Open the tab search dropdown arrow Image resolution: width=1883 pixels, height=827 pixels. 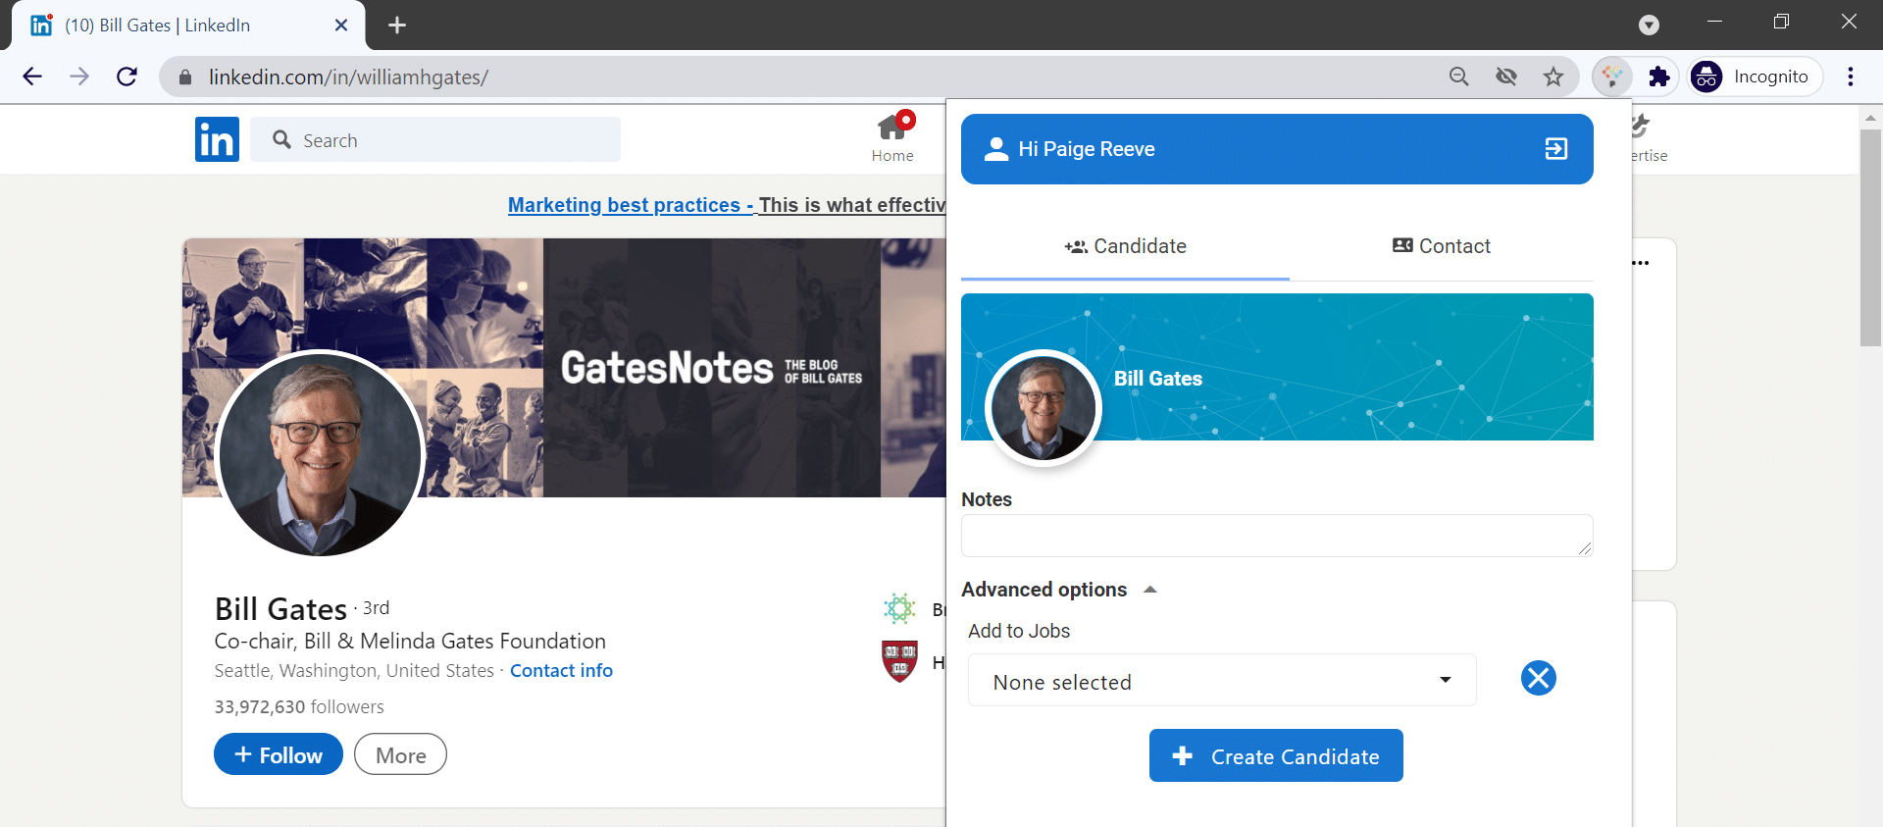[x=1650, y=25]
